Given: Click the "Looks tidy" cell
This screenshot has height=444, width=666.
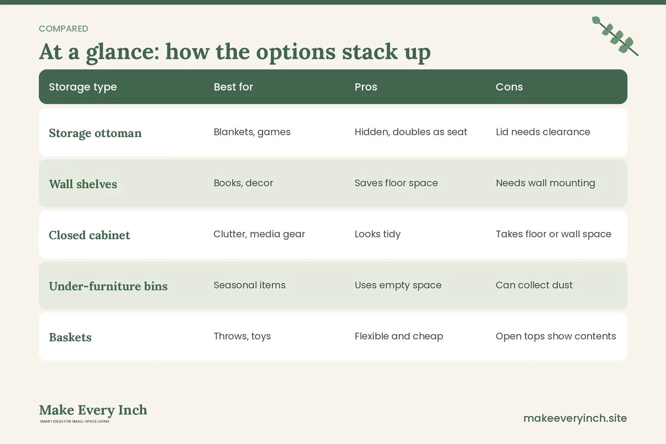Looking at the screenshot, I should (x=377, y=234).
